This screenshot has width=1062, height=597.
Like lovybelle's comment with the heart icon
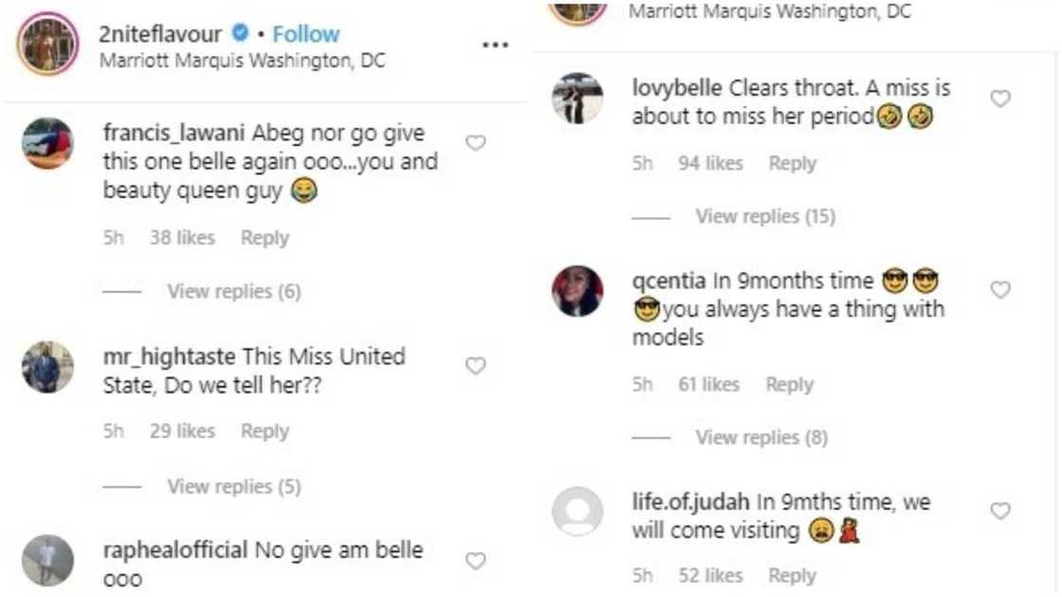tap(1000, 98)
